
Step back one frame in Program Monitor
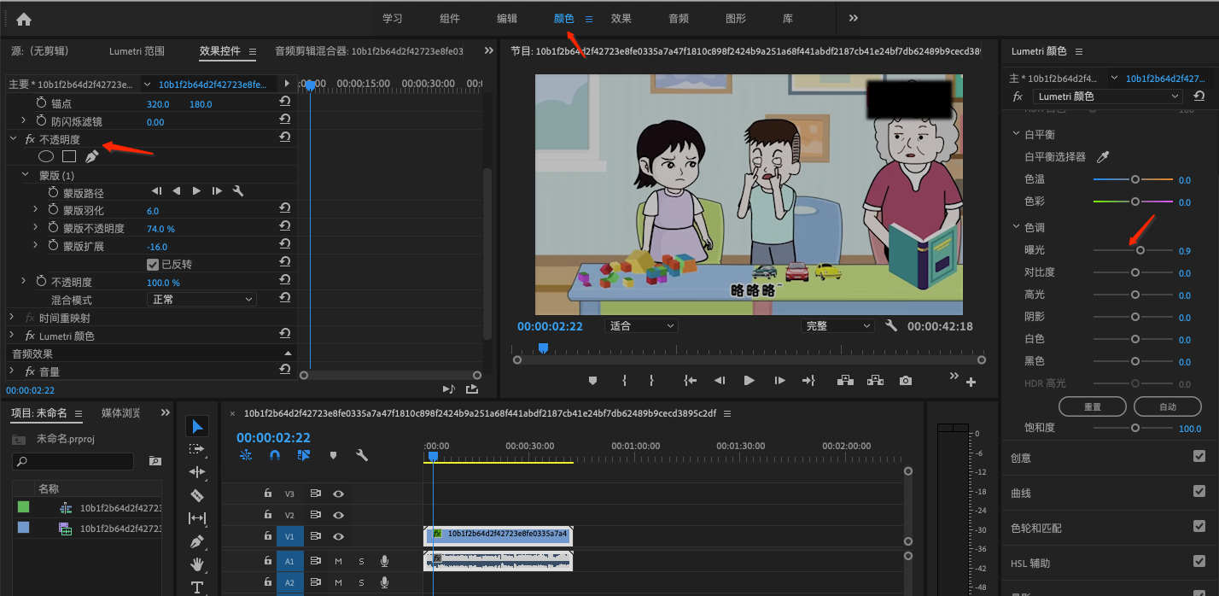[x=720, y=381]
